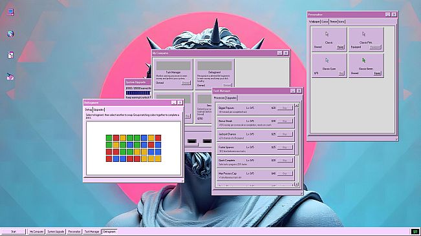Buy the Bonus Streak upgrade
This screenshot has height=236, width=421.
[x=285, y=121]
